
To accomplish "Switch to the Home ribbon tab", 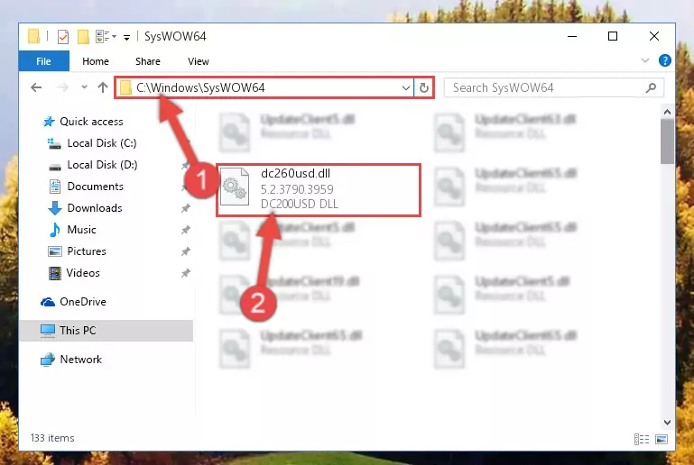I will [x=96, y=61].
